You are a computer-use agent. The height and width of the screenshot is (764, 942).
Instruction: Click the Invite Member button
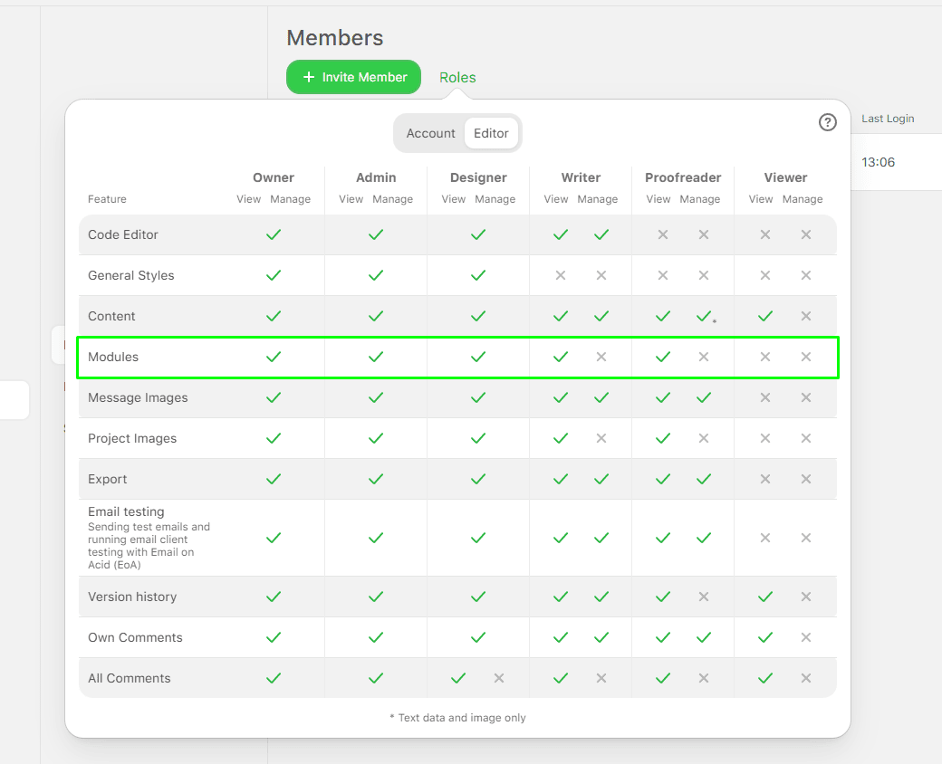353,77
